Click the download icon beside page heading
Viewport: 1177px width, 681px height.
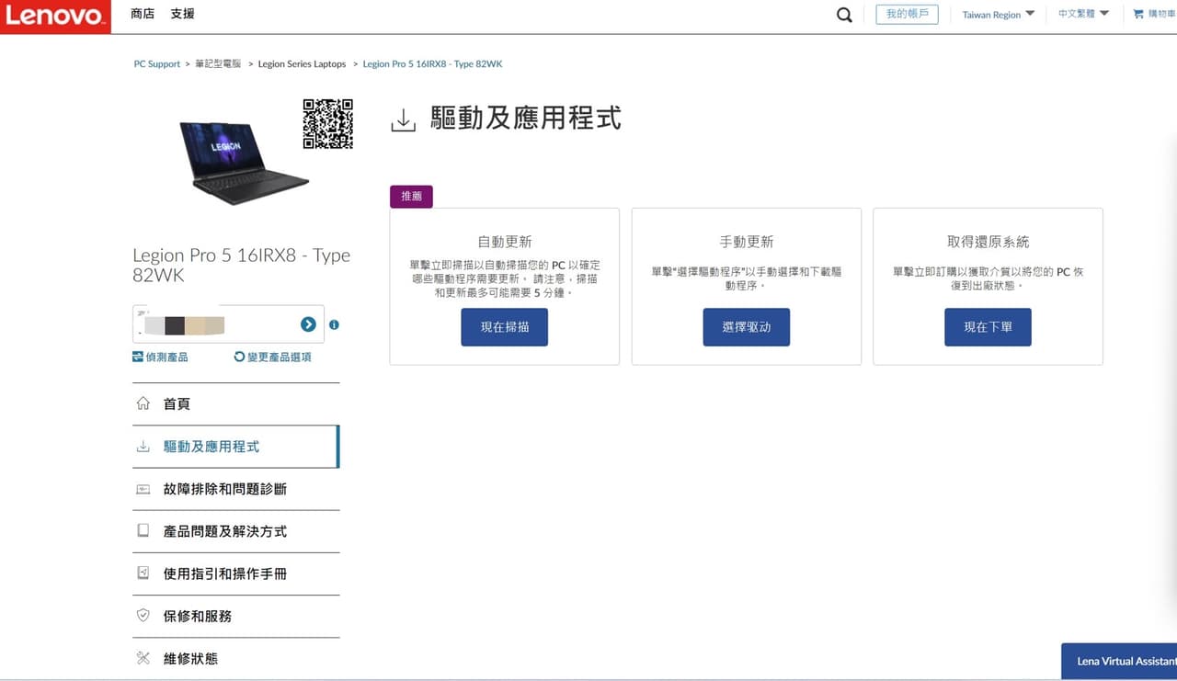point(404,120)
